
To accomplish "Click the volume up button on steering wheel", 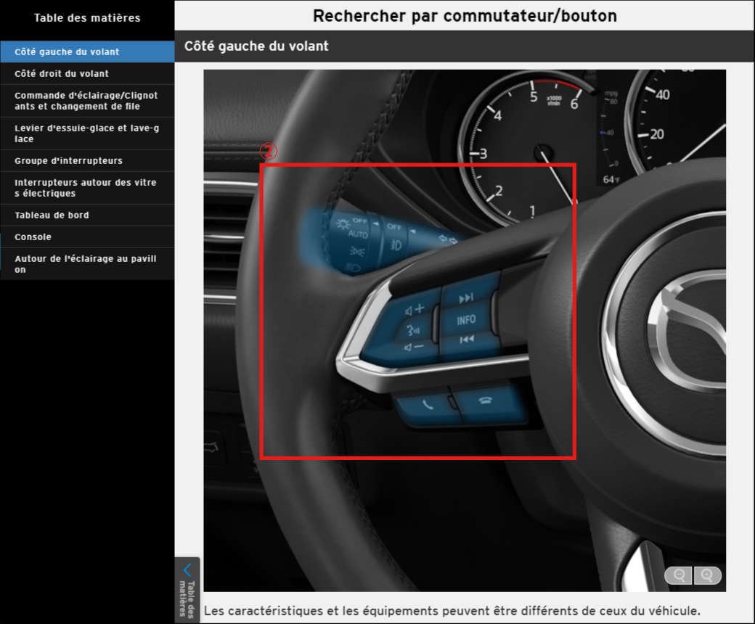I will coord(415,310).
